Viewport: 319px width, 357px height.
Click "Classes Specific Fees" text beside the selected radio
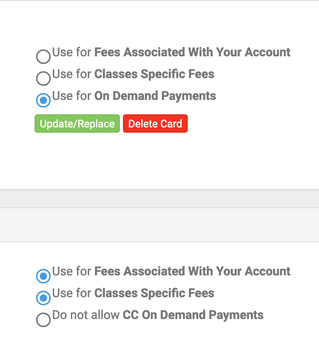pyautogui.click(x=154, y=293)
